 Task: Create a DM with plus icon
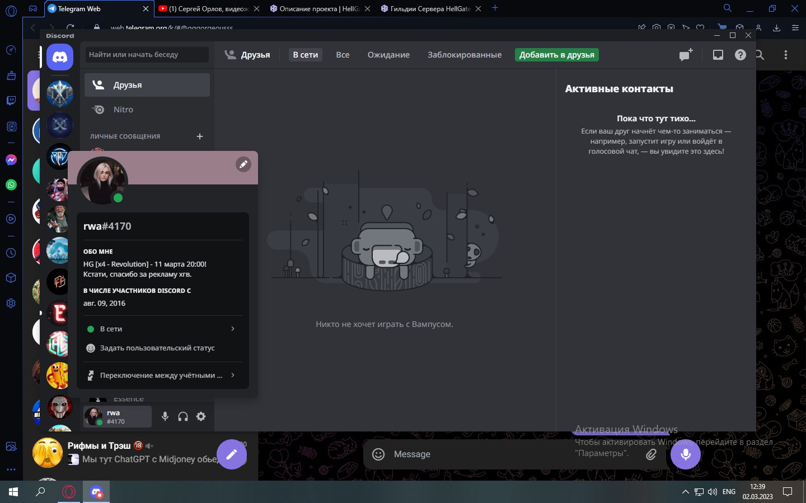(200, 136)
